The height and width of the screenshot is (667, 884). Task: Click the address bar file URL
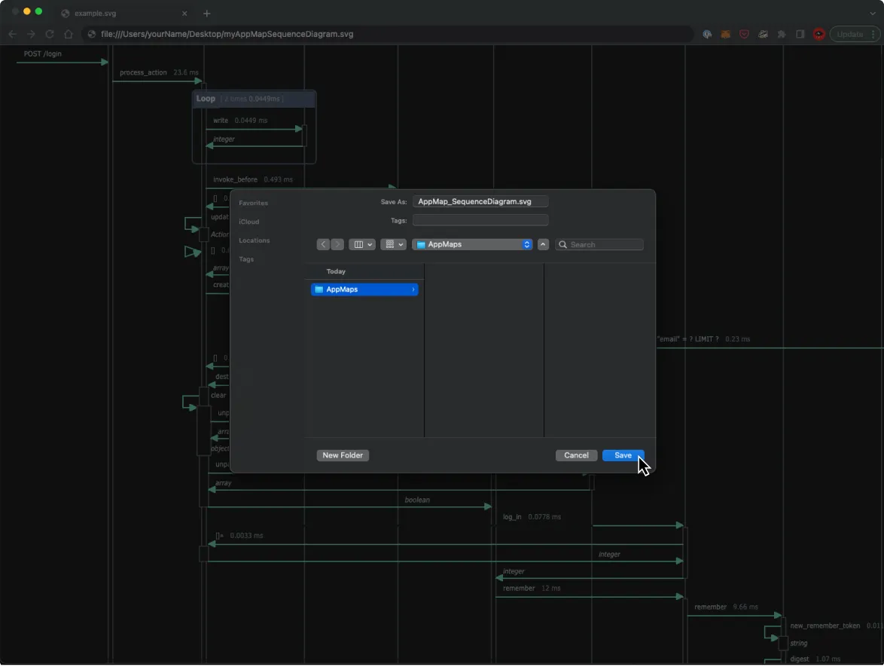227,34
